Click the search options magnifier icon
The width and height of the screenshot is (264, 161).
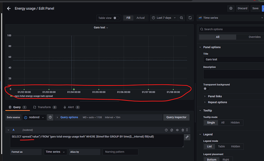pos(202,29)
